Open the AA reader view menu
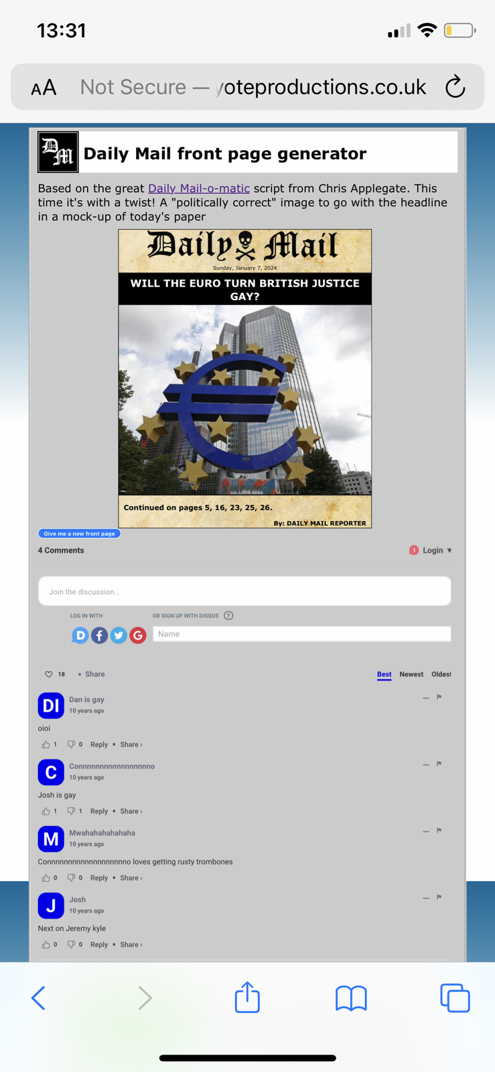 [44, 88]
